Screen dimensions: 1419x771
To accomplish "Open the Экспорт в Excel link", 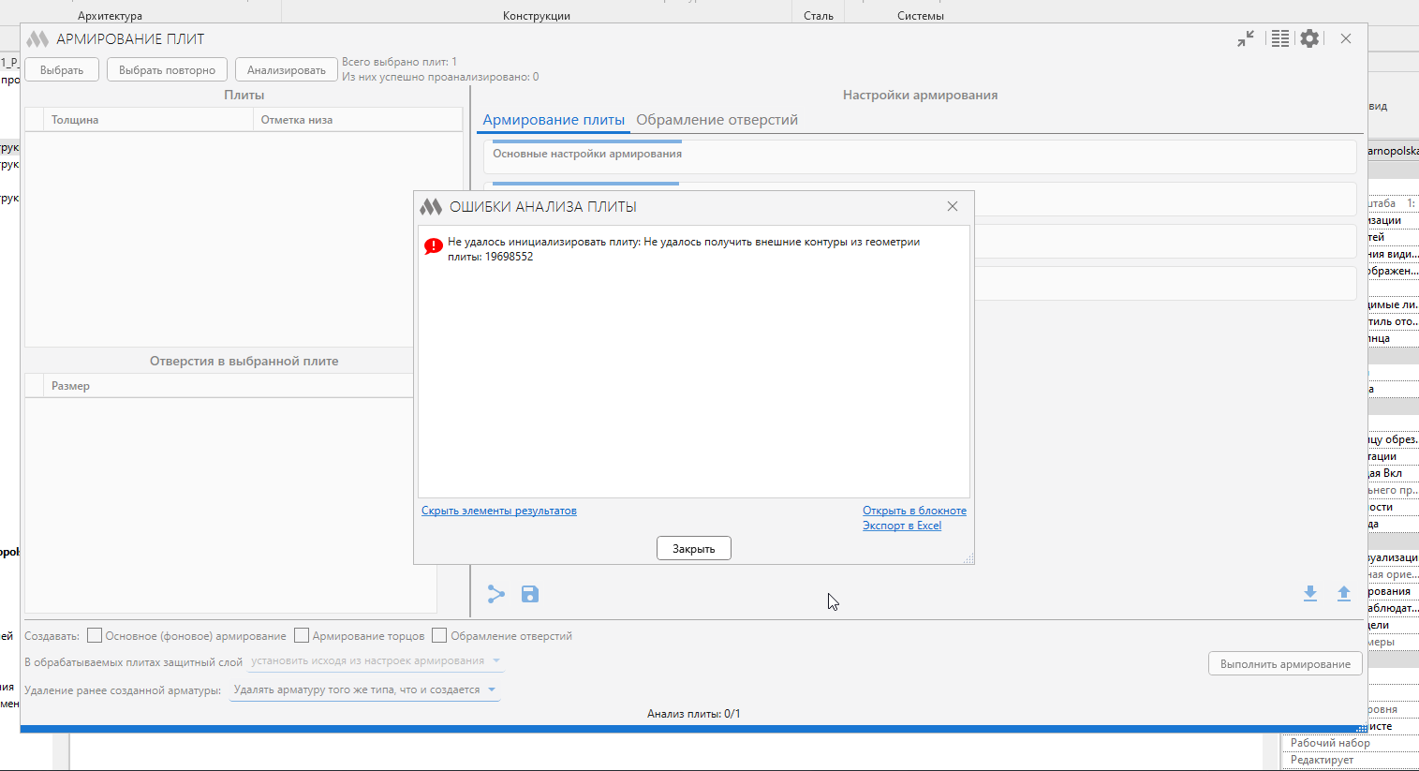I will (901, 526).
